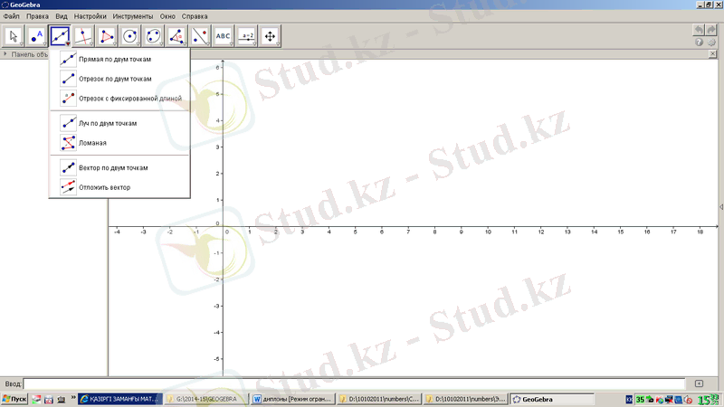The image size is (724, 407).
Task: Open the Help question mark icon
Action: click(x=699, y=42)
